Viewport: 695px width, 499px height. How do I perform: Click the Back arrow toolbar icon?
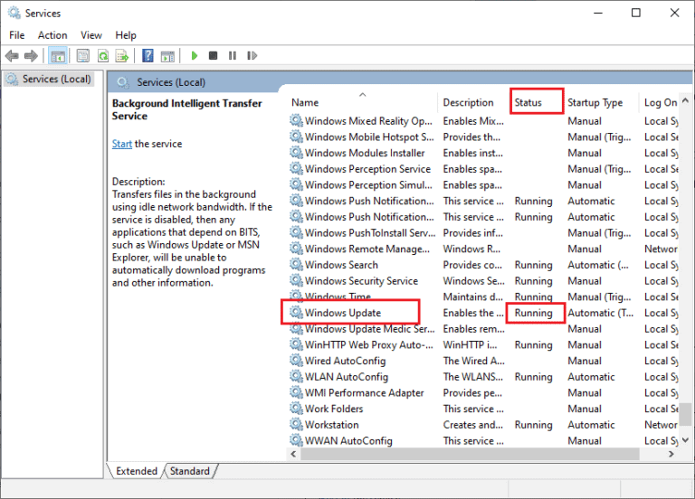click(12, 56)
